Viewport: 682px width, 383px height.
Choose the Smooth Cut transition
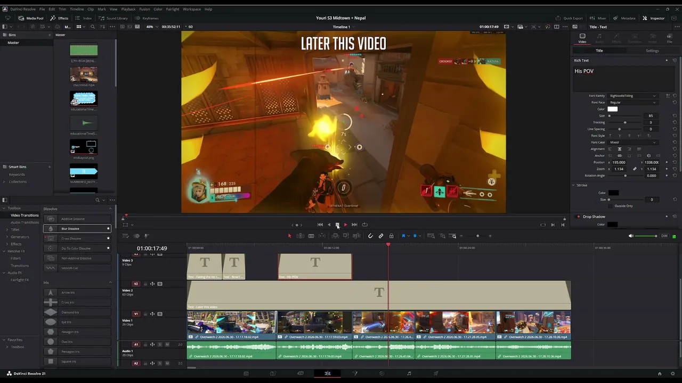(77, 268)
